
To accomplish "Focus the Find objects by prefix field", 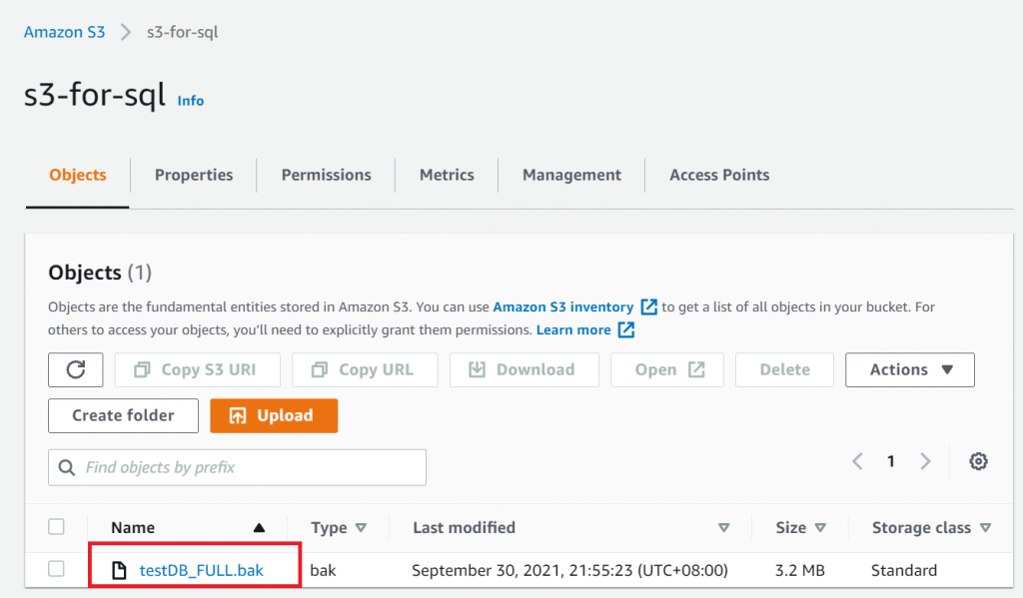I will pyautogui.click(x=237, y=467).
